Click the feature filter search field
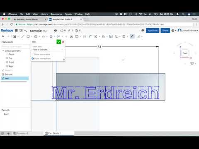The image size is (199, 149). [x=15, y=47]
